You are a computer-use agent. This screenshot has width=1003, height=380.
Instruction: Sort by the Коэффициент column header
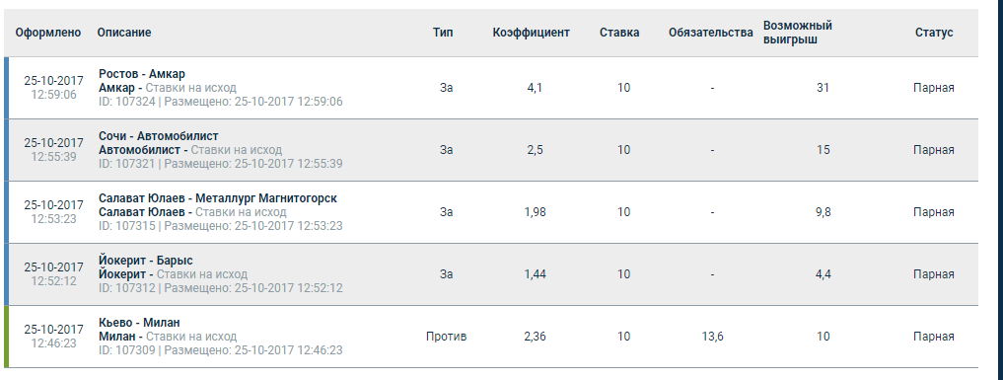point(531,33)
